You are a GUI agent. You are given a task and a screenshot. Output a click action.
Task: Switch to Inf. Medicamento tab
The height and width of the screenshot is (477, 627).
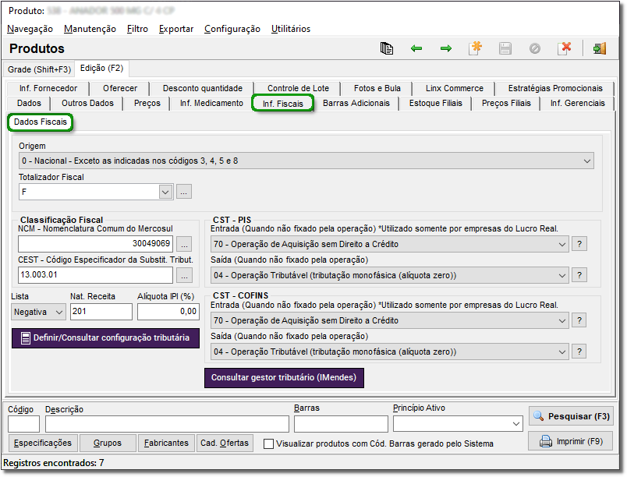[x=211, y=103]
